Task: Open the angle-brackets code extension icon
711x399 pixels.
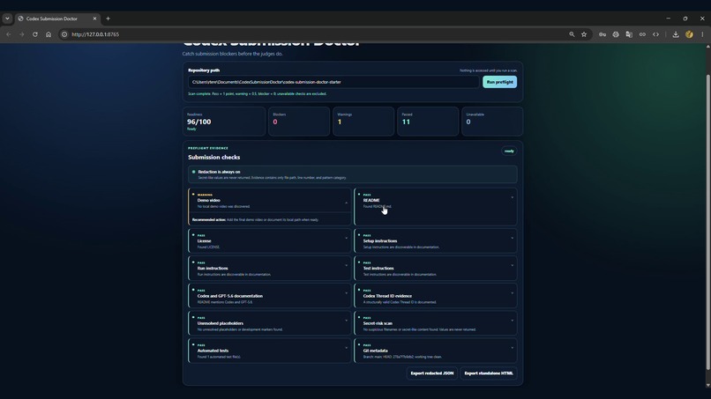Action: [x=655, y=34]
